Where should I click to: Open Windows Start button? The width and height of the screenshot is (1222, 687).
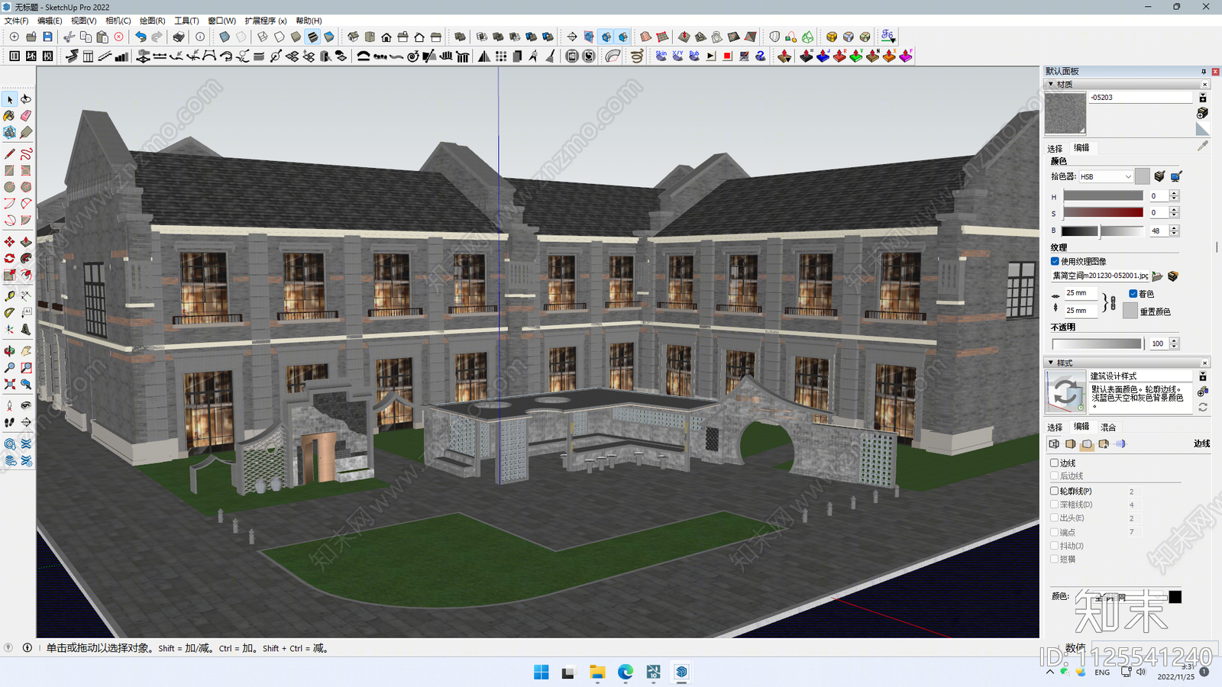(541, 672)
